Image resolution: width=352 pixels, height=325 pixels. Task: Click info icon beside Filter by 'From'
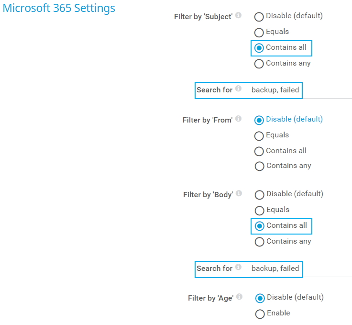238,119
